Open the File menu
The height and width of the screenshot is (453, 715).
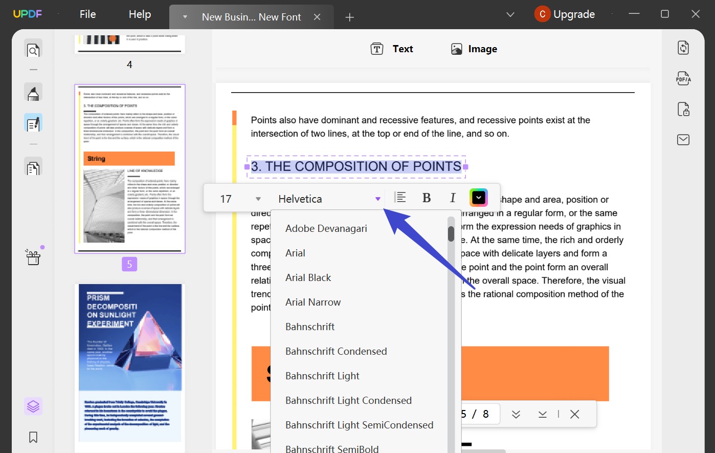coord(87,14)
